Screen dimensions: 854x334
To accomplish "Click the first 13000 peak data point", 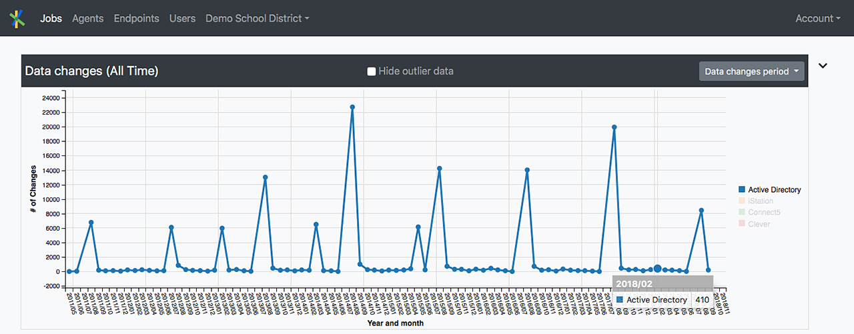I will [266, 177].
